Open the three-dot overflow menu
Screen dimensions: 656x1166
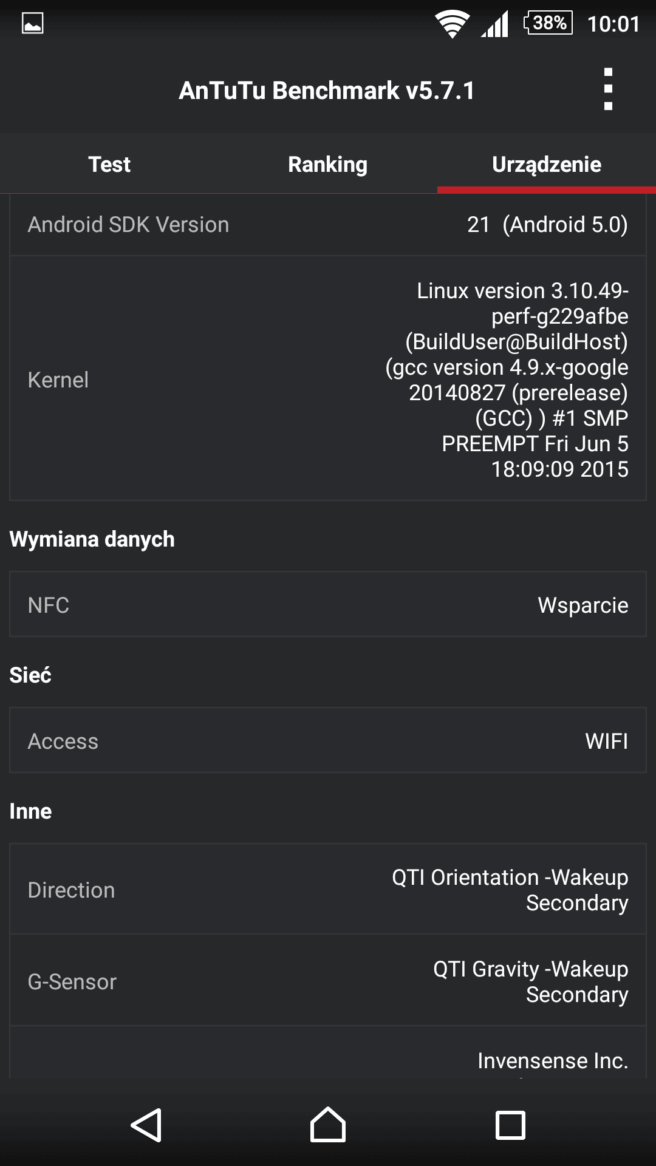608,89
